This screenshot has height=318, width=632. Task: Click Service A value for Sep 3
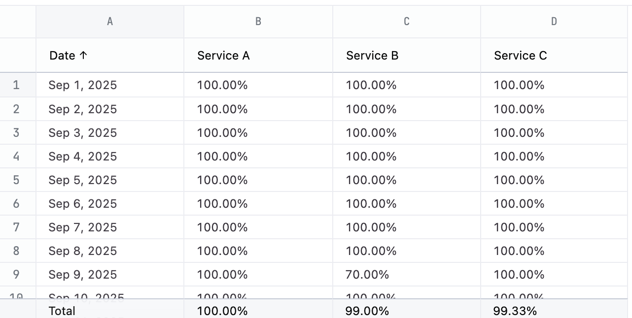coord(222,133)
